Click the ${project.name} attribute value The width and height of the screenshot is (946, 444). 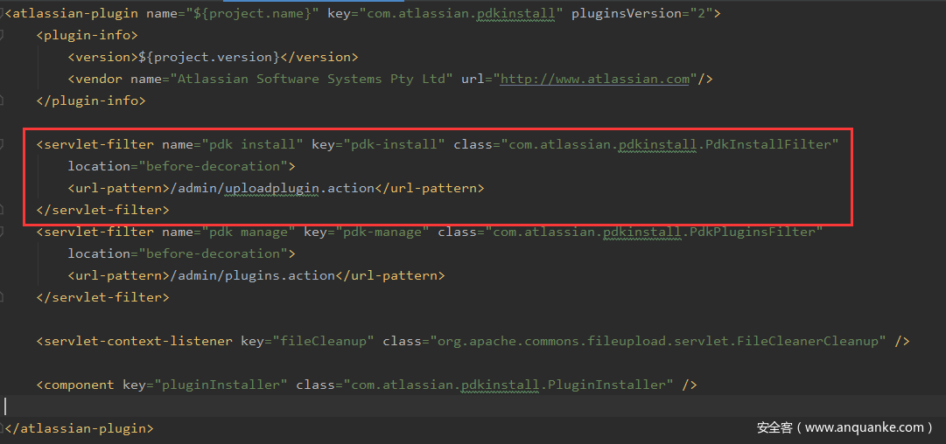tap(252, 13)
